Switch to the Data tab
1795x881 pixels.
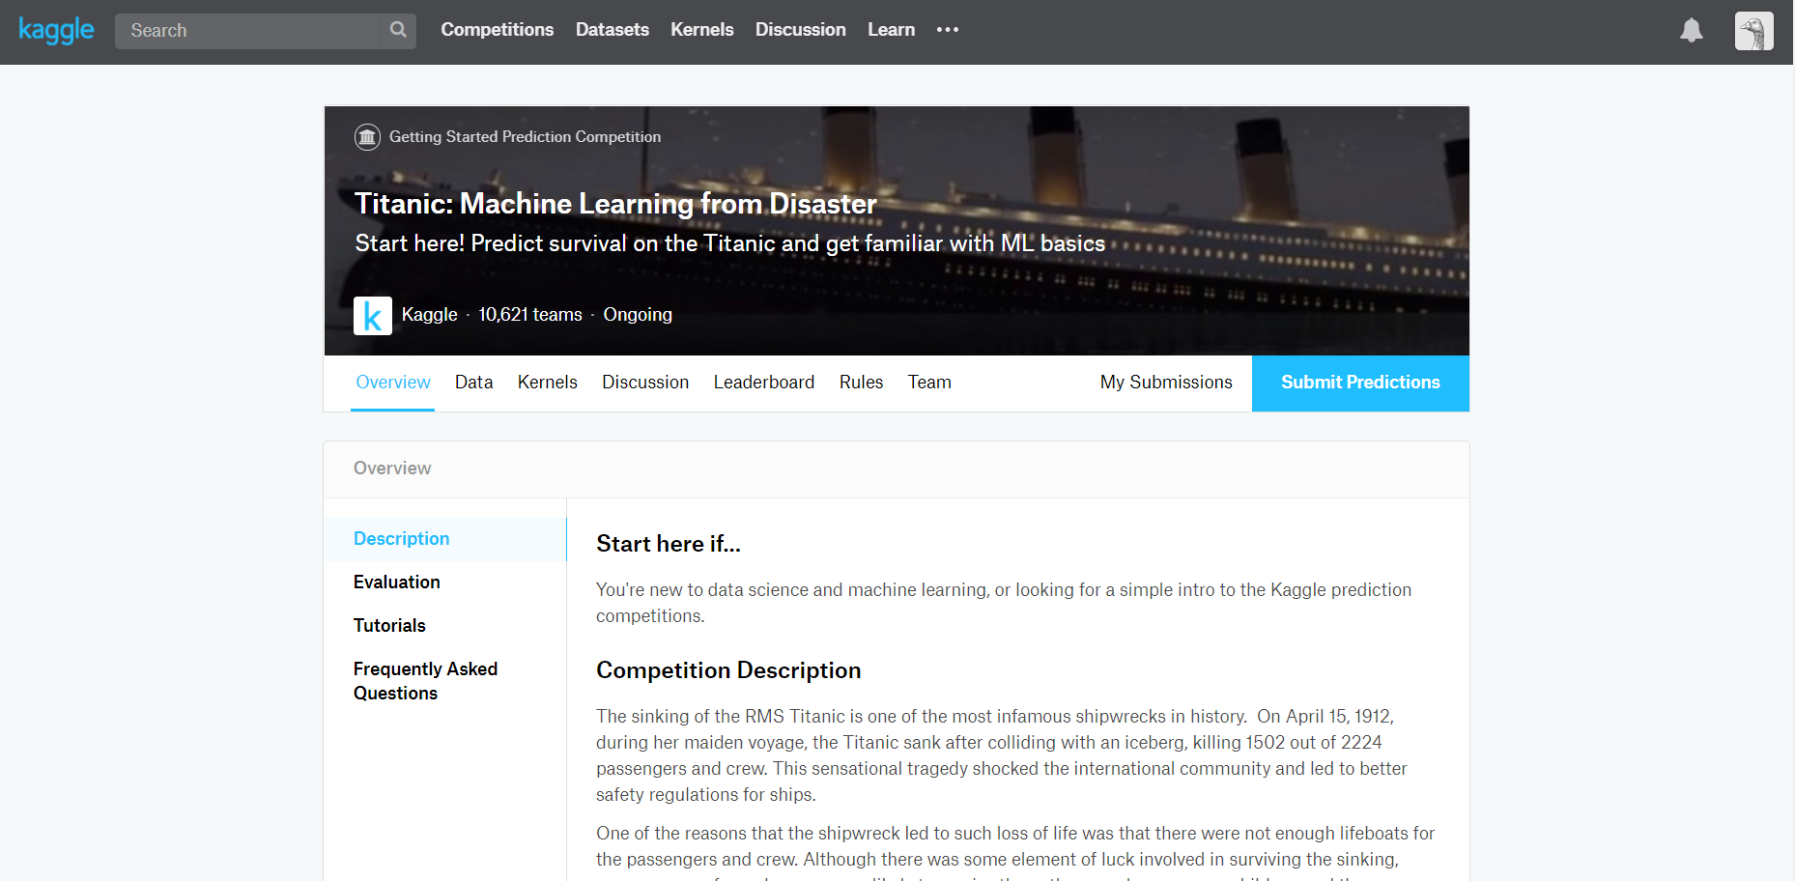click(x=473, y=383)
